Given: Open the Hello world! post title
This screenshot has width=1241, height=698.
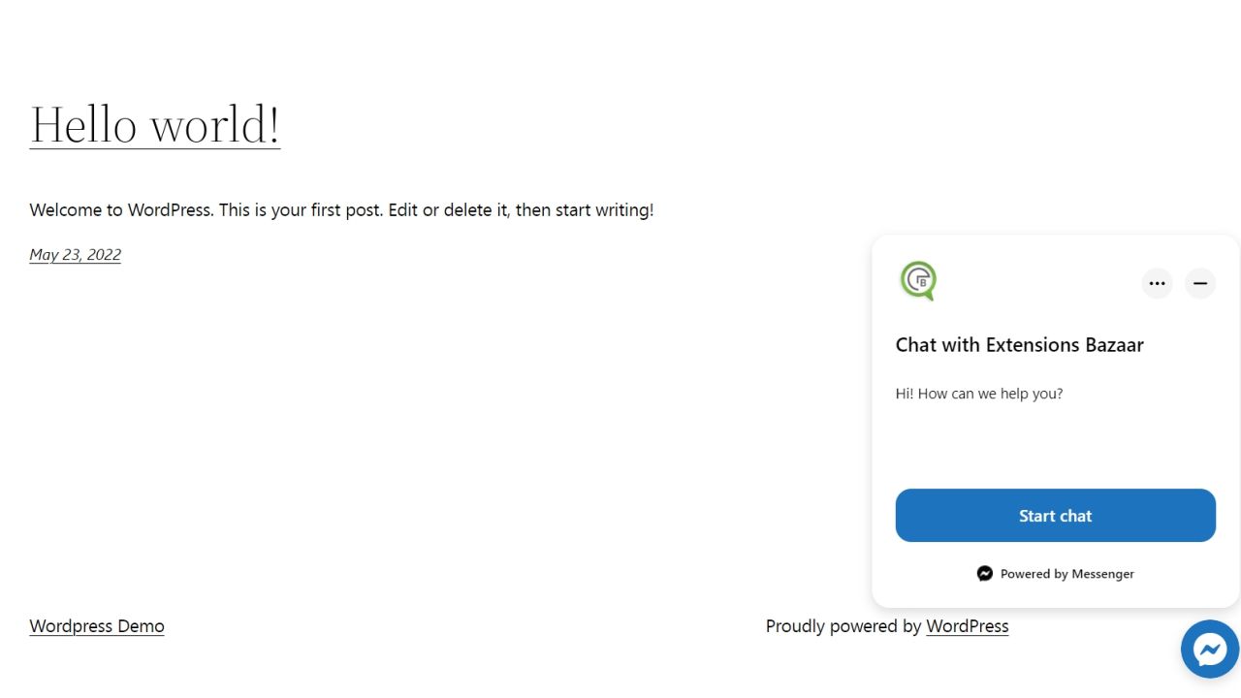Looking at the screenshot, I should [x=155, y=125].
